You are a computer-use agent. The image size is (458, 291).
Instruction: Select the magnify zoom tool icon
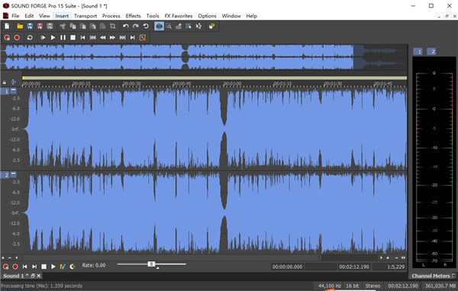(x=169, y=26)
